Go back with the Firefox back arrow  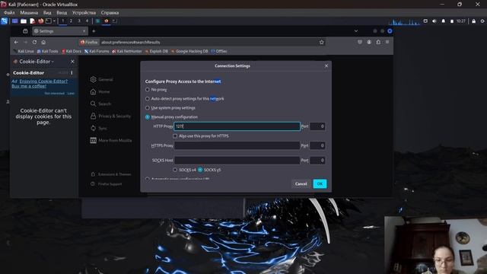tap(16, 43)
